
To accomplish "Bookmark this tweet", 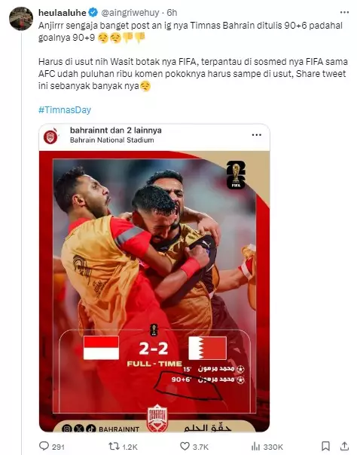I will click(325, 446).
